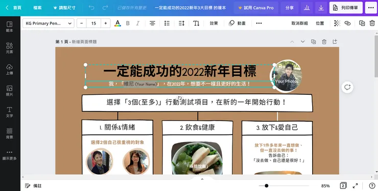Add a link to the element
Screen dimensions: 378x191
point(347,23)
